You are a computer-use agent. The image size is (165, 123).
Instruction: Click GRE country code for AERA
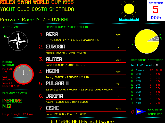pyautogui.click(x=118, y=35)
